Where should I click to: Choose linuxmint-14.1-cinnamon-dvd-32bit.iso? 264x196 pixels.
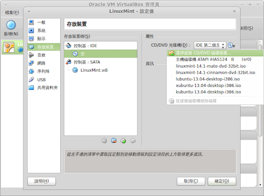(x=215, y=73)
